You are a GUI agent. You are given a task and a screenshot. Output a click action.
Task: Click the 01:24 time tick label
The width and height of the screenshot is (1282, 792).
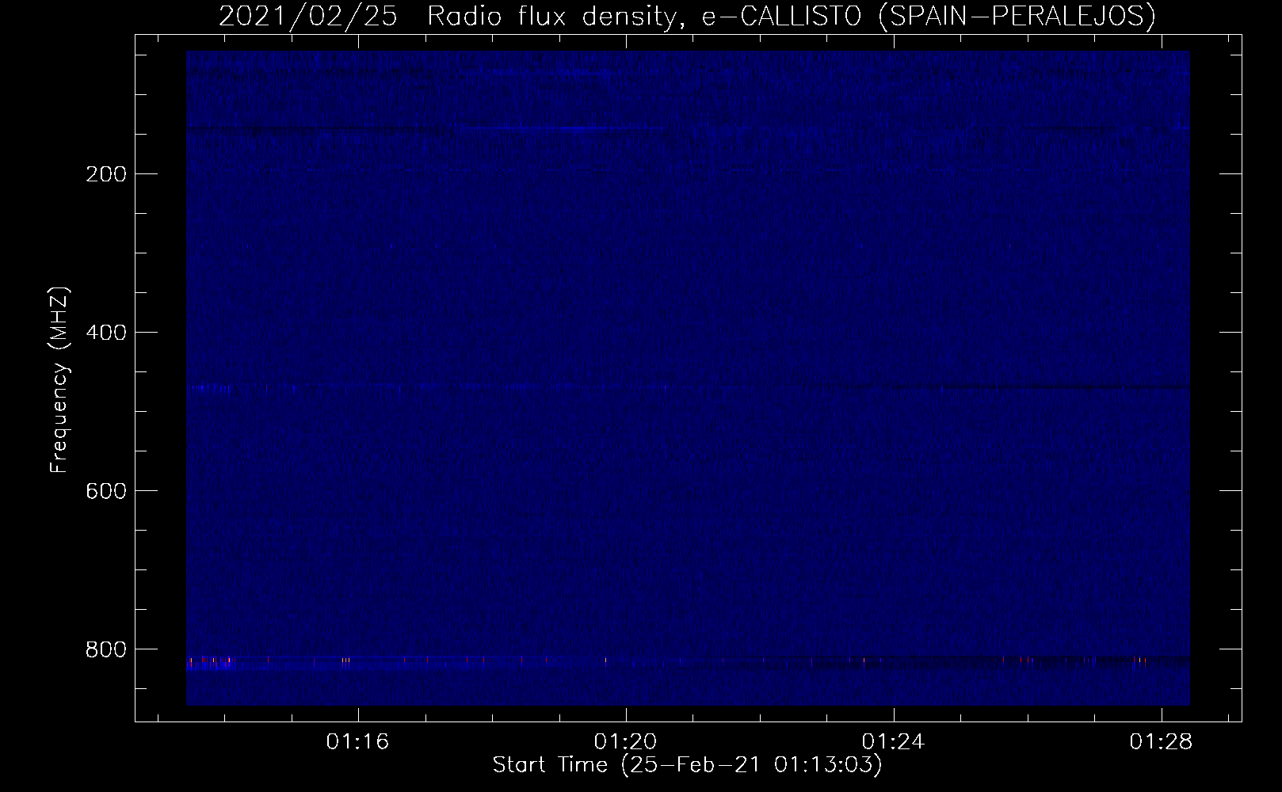[894, 742]
